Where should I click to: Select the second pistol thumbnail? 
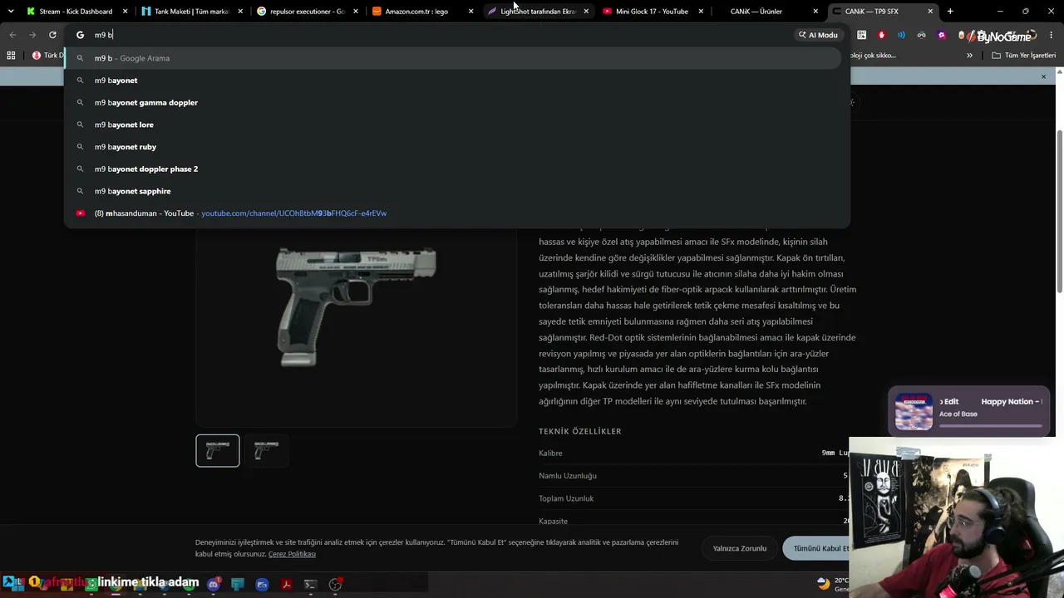point(266,450)
